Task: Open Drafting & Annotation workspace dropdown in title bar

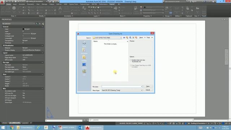Action: pos(36,1)
